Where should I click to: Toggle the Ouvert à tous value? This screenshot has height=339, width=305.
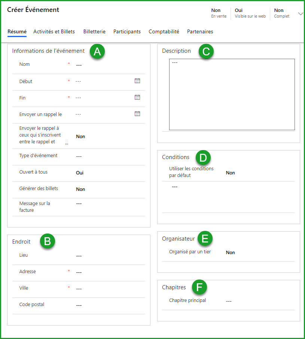[x=80, y=173]
